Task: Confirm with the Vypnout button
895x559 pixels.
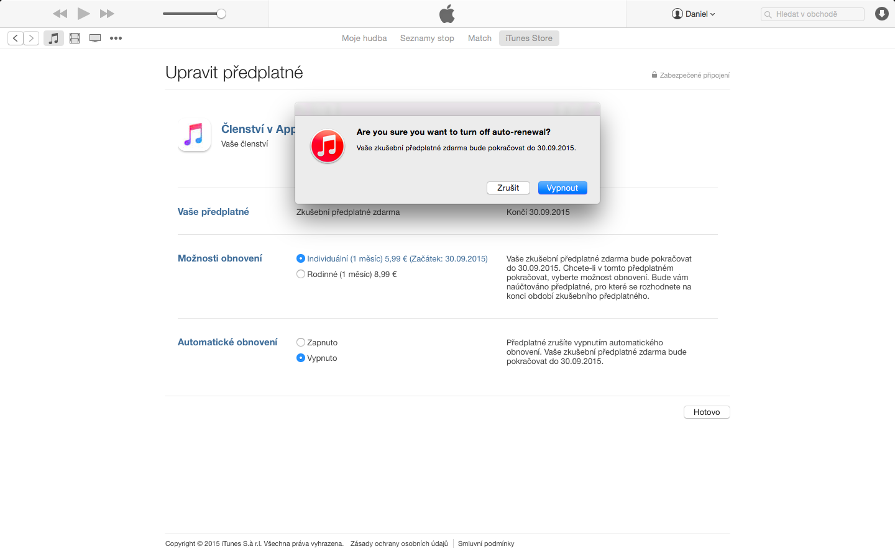Action: click(x=562, y=188)
